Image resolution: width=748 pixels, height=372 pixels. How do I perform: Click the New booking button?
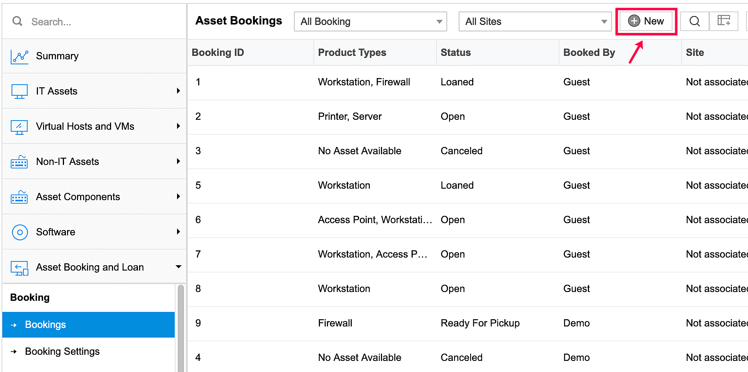(x=646, y=21)
